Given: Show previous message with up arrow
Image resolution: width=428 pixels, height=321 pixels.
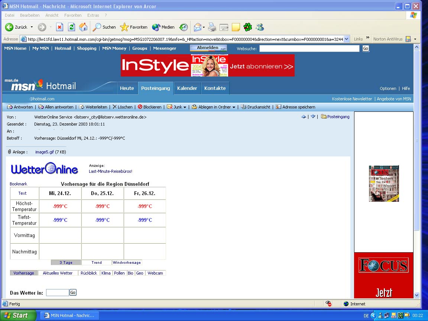Looking at the screenshot, I should click(304, 117).
